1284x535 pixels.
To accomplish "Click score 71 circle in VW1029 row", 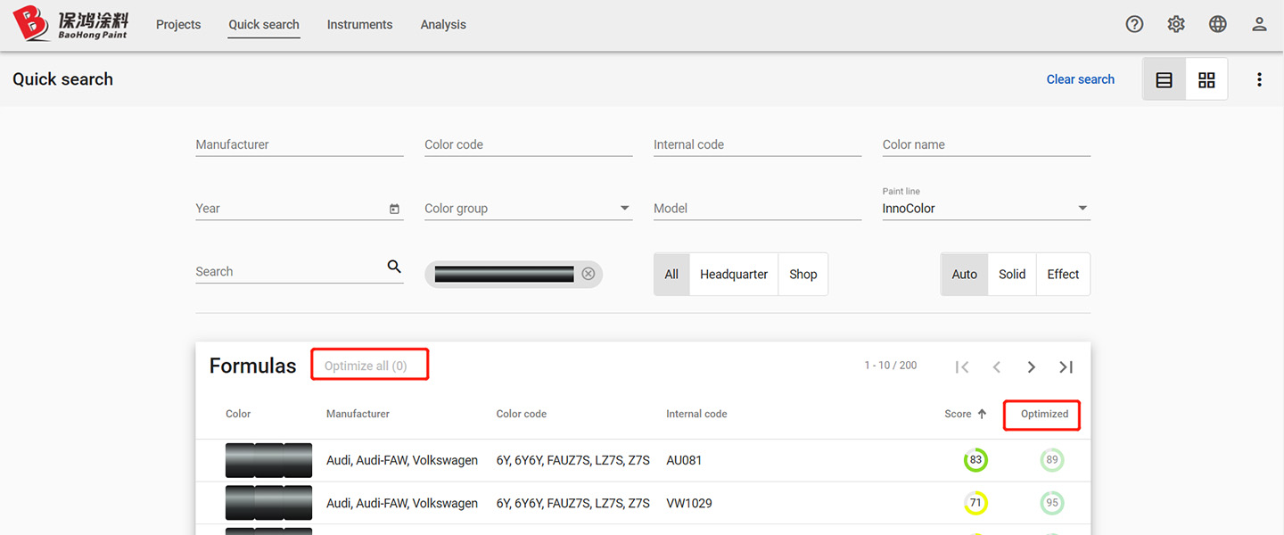I will (975, 503).
